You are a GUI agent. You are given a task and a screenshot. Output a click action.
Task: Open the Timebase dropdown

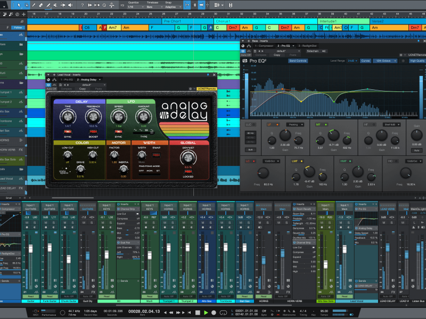coord(154,7)
